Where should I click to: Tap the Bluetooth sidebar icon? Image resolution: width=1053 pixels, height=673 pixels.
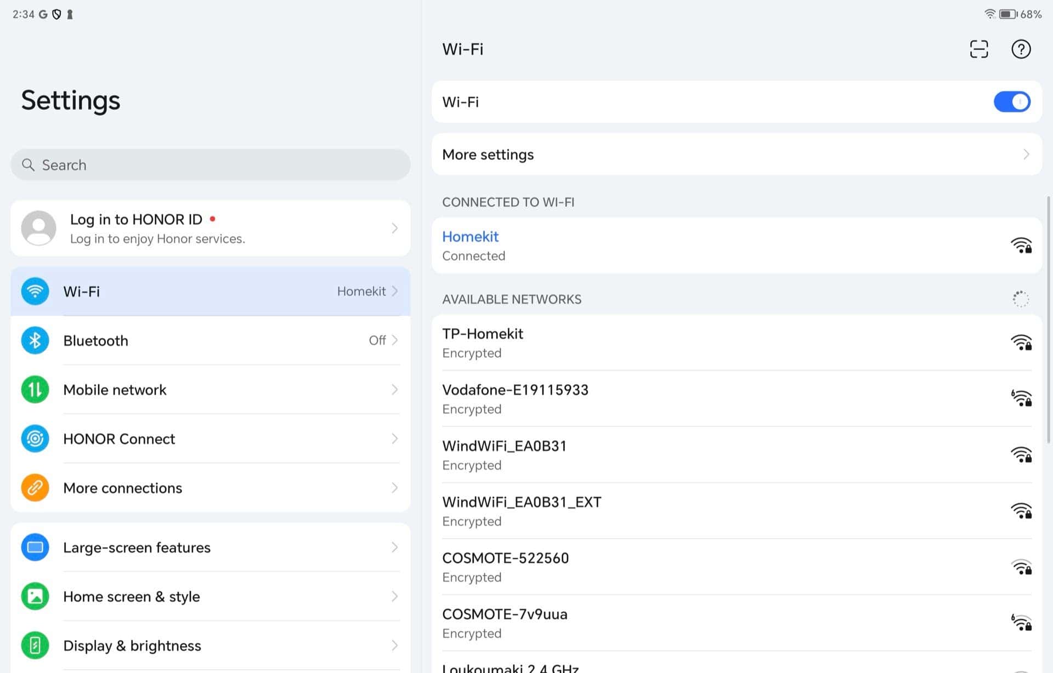click(35, 340)
